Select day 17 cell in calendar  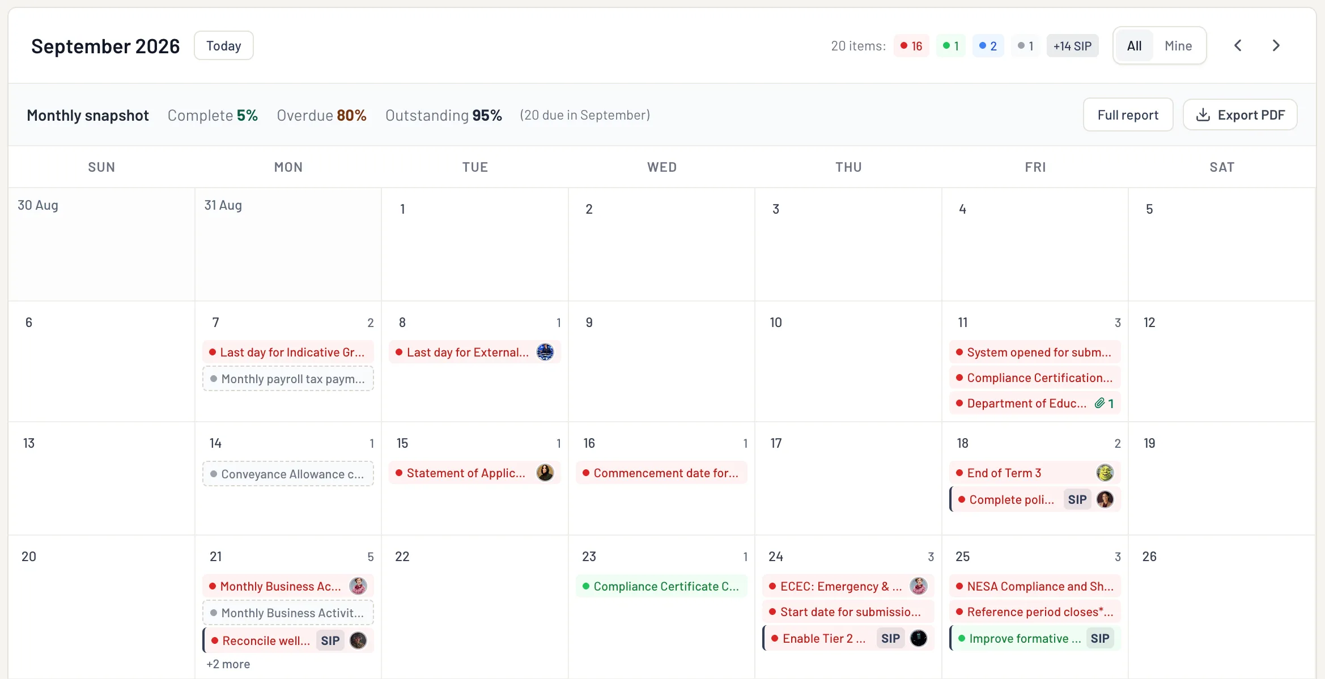848,478
